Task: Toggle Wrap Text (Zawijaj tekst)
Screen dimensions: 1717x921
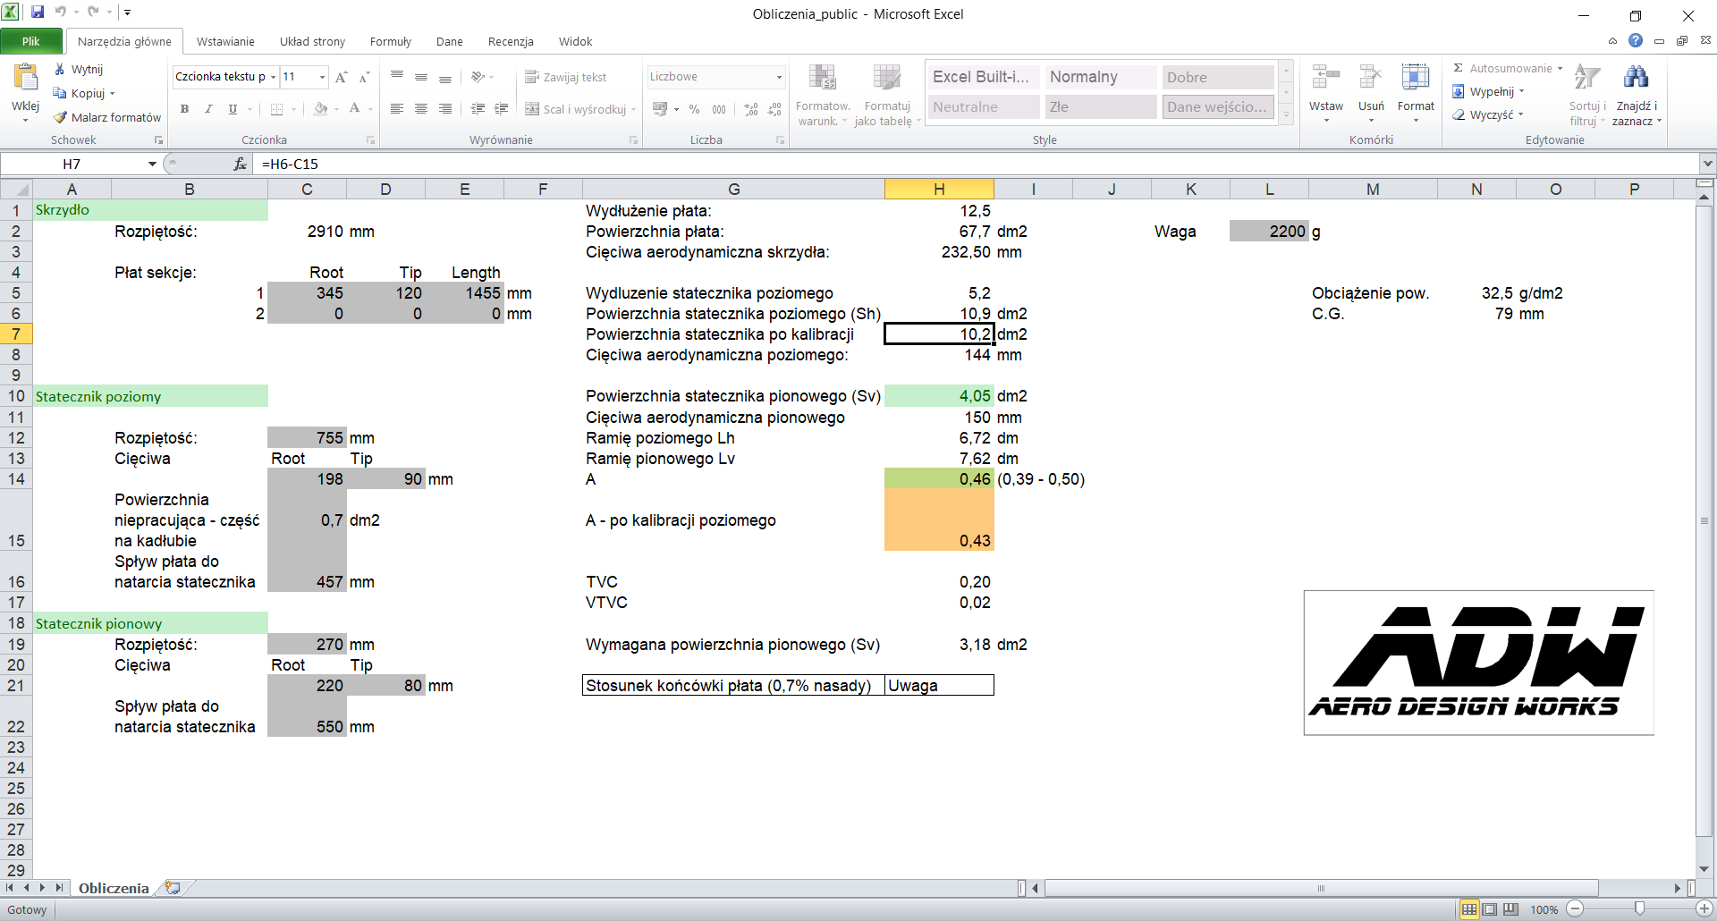Action: click(565, 77)
